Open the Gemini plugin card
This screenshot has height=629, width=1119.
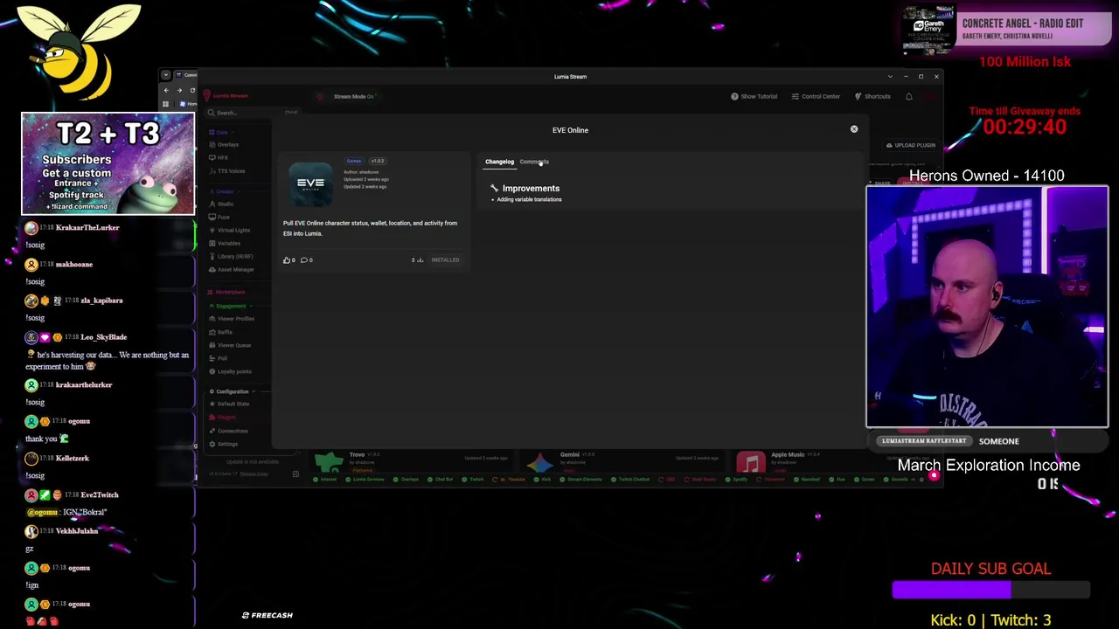point(622,462)
